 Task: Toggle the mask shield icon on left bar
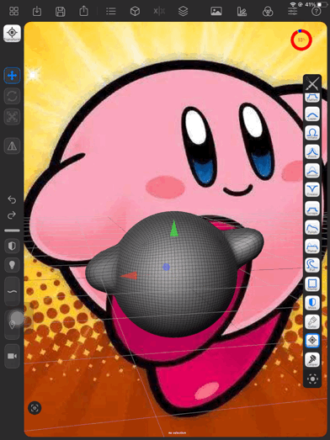pos(12,247)
